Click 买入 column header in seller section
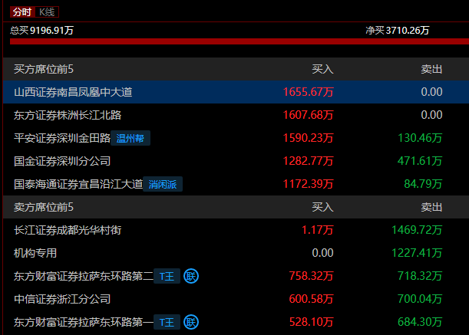The height and width of the screenshot is (335, 469). tap(322, 207)
